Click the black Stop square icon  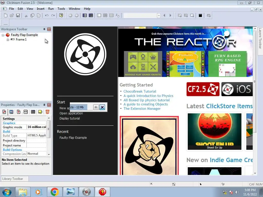(200, 15)
